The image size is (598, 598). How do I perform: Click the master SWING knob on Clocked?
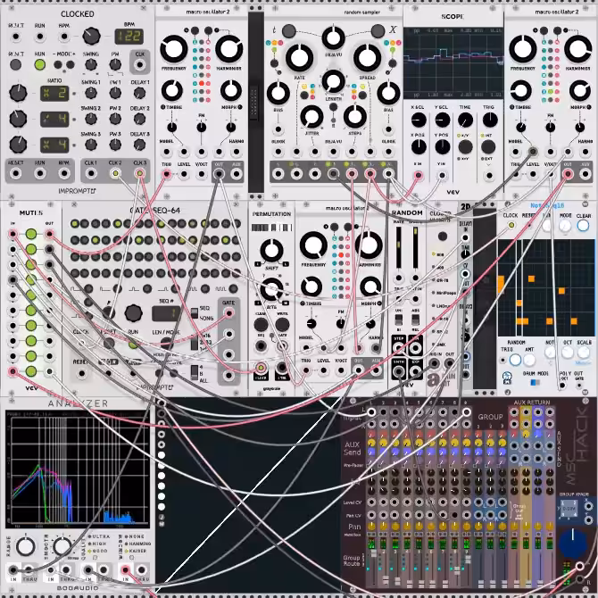pyautogui.click(x=91, y=64)
